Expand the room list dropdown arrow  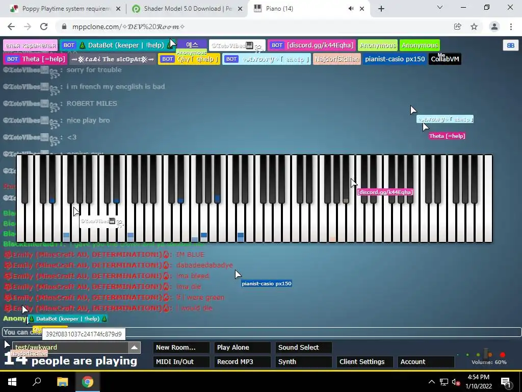134,347
